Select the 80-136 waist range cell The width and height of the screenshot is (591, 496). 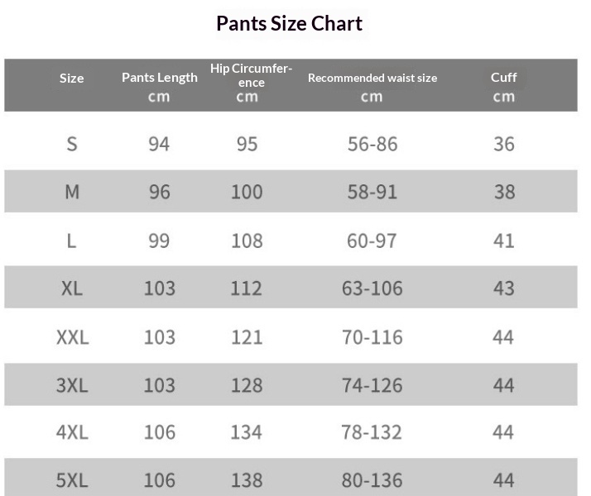tap(372, 480)
